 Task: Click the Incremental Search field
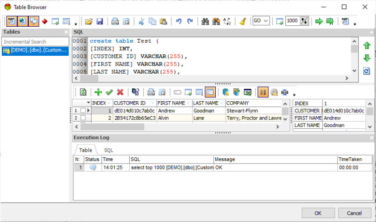tap(35, 42)
